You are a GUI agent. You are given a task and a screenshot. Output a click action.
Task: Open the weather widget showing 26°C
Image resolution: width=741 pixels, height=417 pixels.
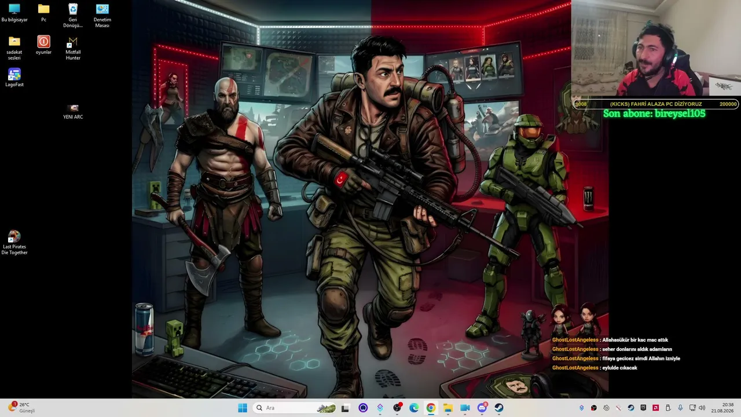click(x=22, y=408)
